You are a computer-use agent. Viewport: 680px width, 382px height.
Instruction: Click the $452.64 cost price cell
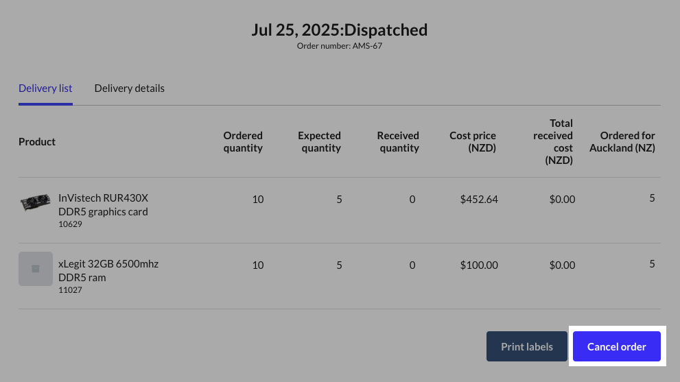[479, 200]
